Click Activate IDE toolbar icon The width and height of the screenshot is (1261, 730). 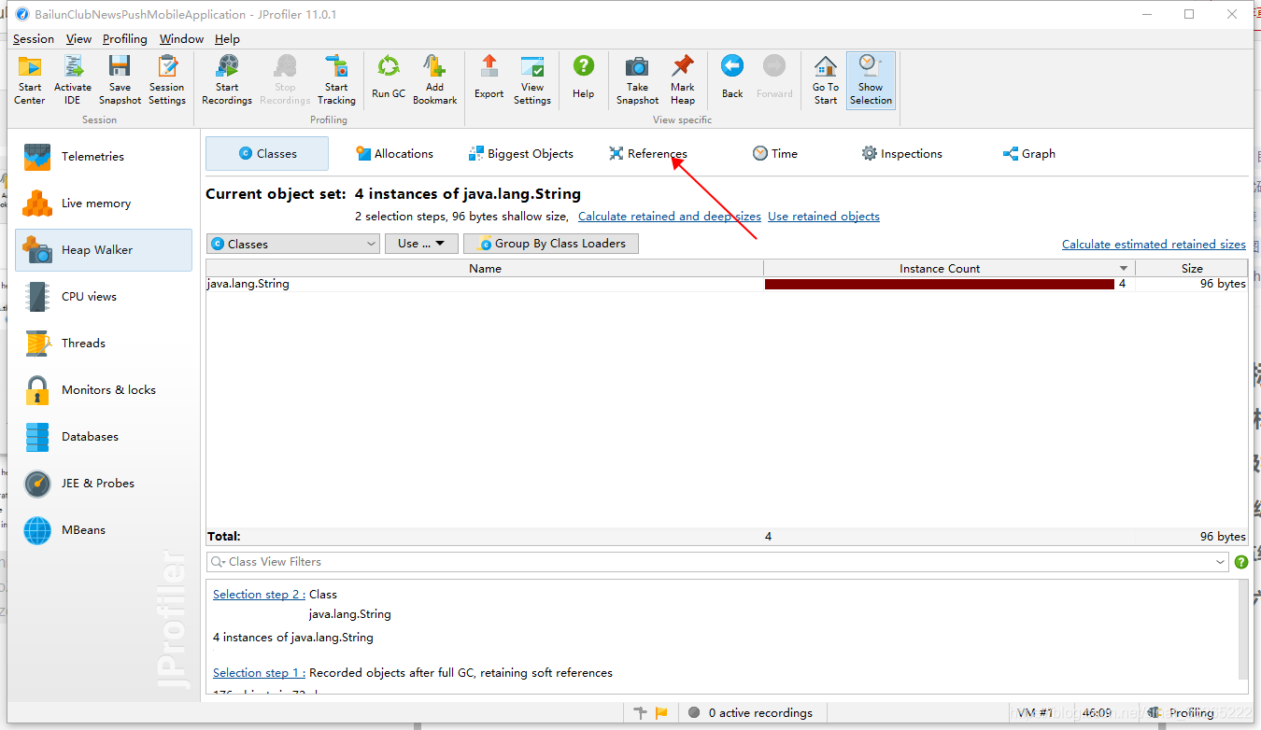pyautogui.click(x=73, y=79)
